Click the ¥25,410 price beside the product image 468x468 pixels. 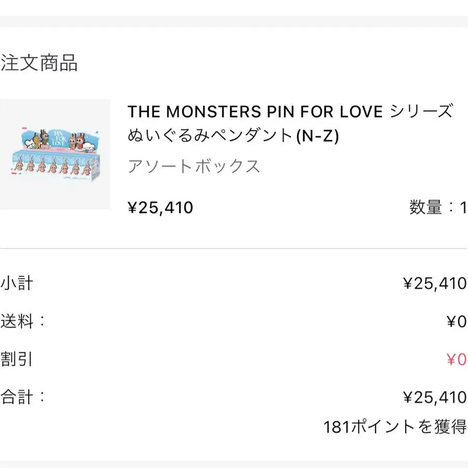[160, 207]
